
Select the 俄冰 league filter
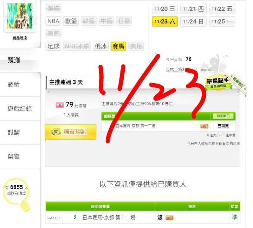[100, 46]
